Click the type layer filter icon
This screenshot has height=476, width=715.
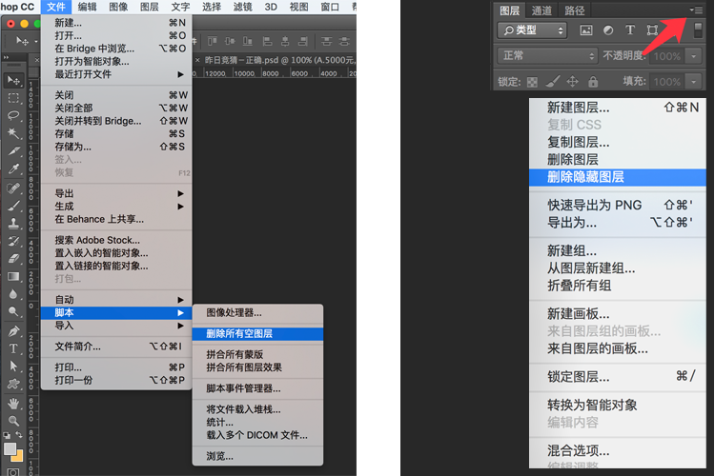point(629,30)
